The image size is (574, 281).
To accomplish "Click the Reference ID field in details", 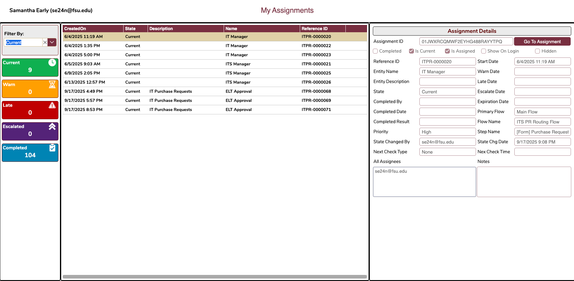I will [x=447, y=61].
